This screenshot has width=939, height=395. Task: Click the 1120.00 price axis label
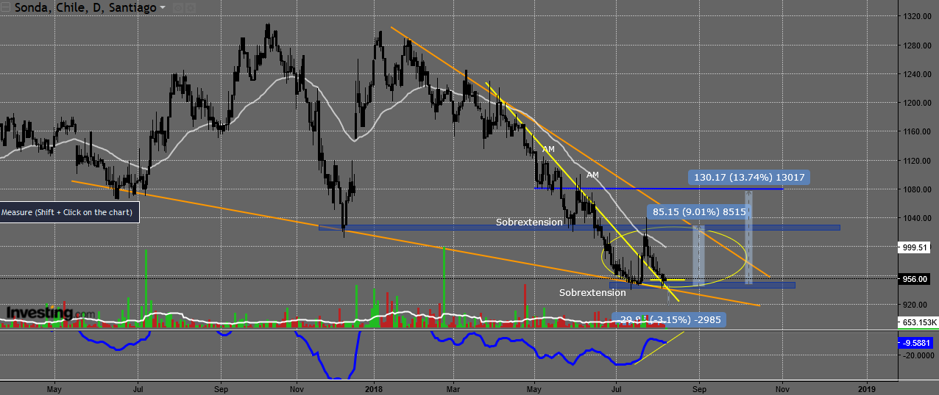coord(917,160)
